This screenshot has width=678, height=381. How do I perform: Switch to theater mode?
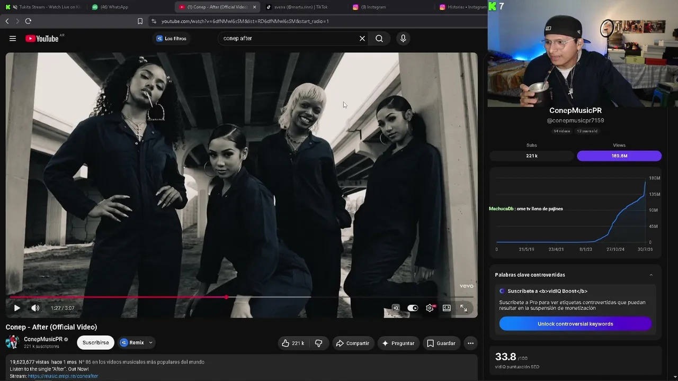[447, 308]
